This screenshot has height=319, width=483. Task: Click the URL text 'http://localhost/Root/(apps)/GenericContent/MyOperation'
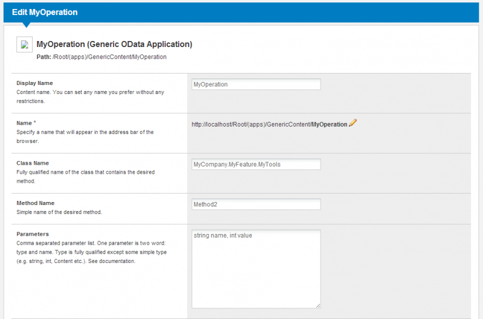click(x=269, y=124)
